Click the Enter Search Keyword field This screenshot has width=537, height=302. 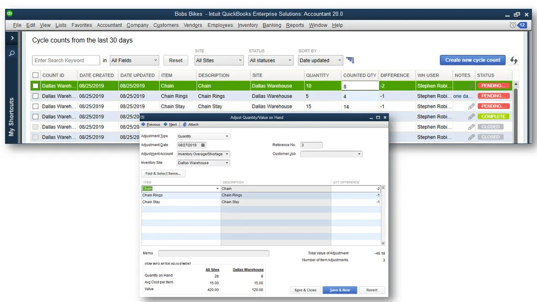pos(66,60)
